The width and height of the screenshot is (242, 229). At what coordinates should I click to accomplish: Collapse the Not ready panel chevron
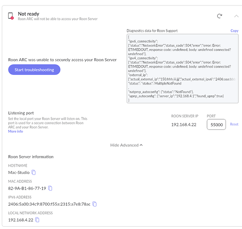pos(236,16)
